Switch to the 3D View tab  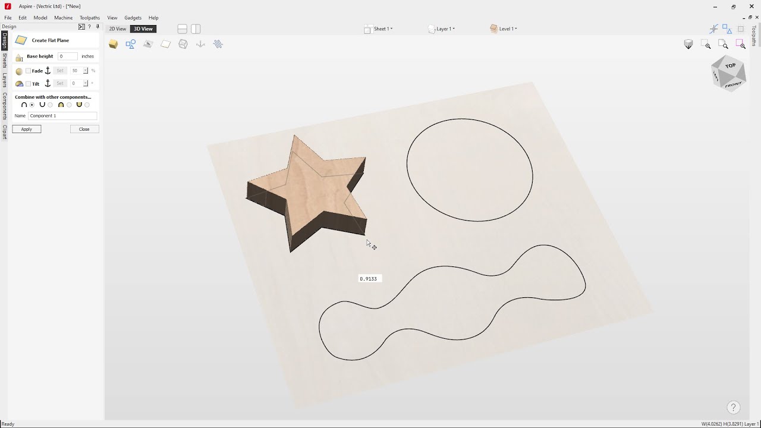[143, 29]
